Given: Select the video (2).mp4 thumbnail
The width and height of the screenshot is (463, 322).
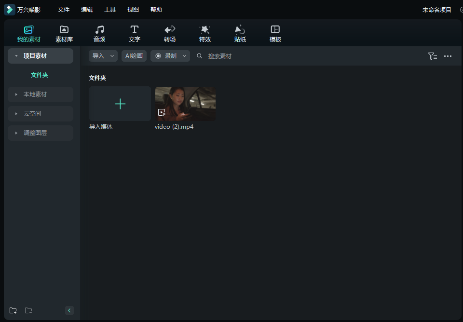Looking at the screenshot, I should tap(185, 104).
